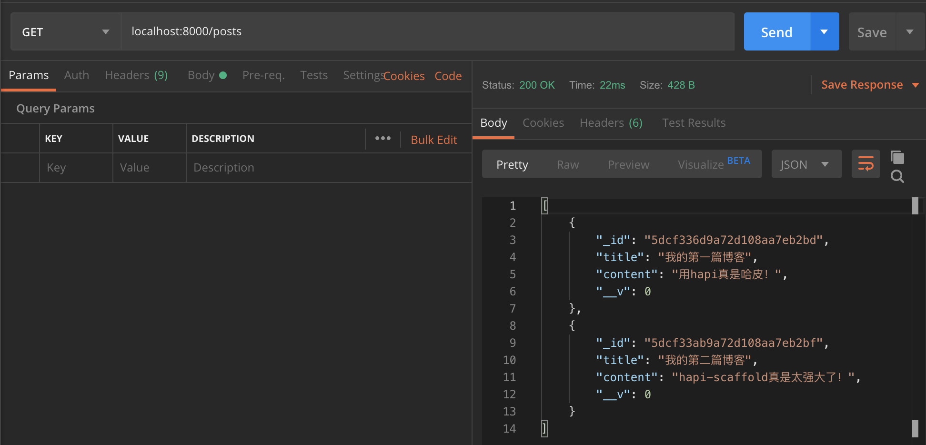Open the Send button dropdown arrow
The image size is (926, 445).
[824, 32]
